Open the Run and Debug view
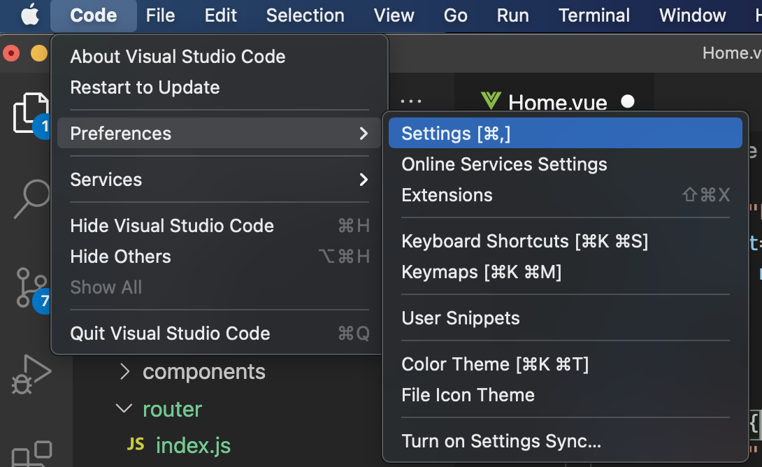The height and width of the screenshot is (467, 762). [x=31, y=375]
